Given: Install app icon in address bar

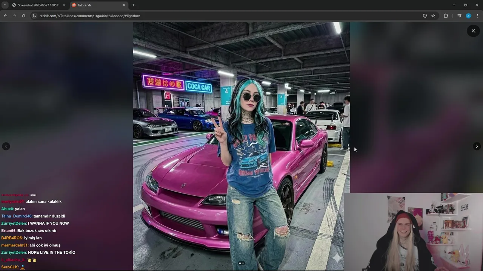Looking at the screenshot, I should (425, 16).
